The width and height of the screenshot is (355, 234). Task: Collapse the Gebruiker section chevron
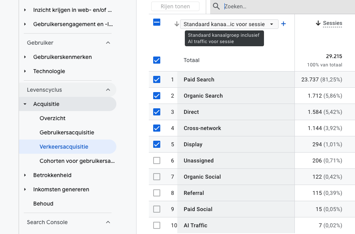[108, 43]
